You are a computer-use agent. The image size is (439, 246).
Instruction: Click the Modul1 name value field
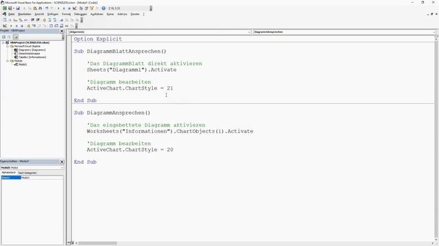coord(42,178)
